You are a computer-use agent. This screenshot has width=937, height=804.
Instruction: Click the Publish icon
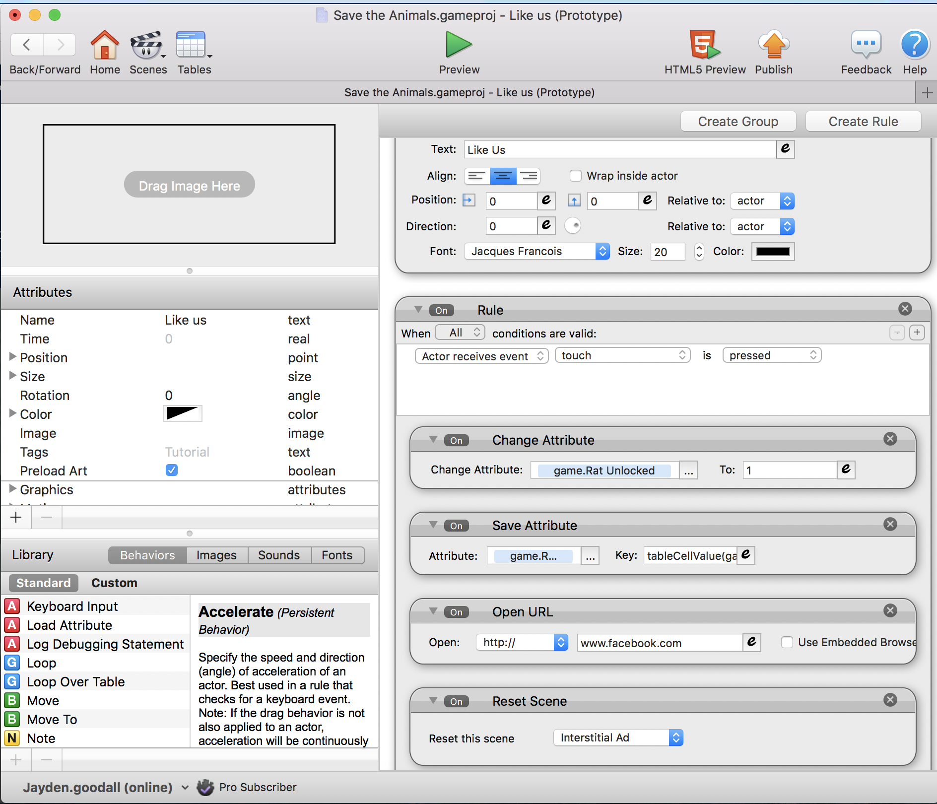[x=774, y=45]
